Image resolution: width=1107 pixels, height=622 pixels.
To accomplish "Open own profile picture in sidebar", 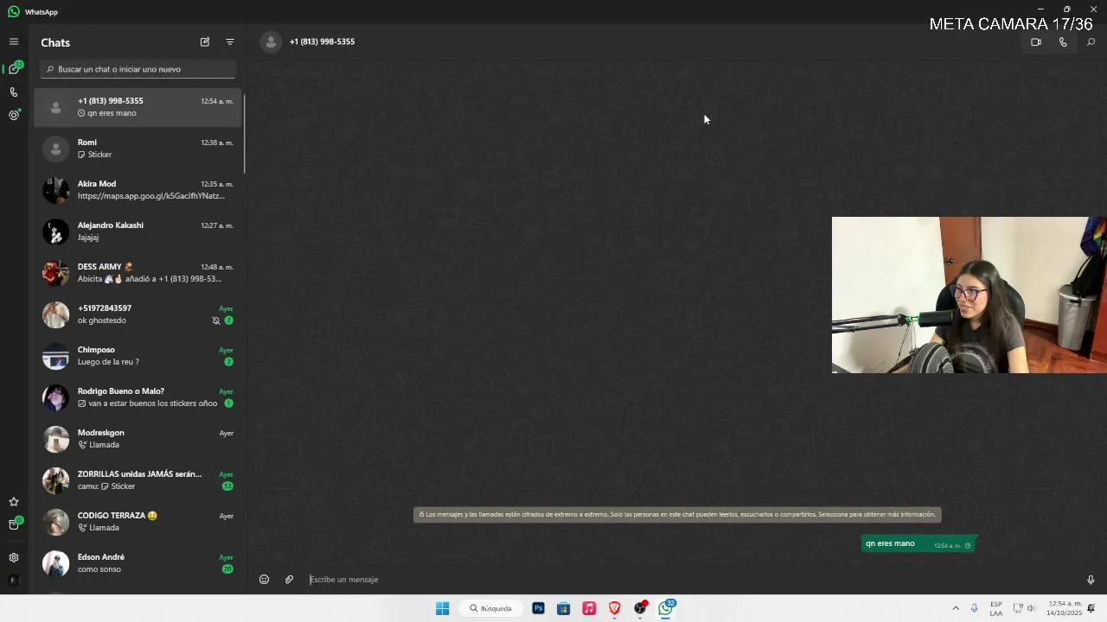I will click(x=14, y=581).
